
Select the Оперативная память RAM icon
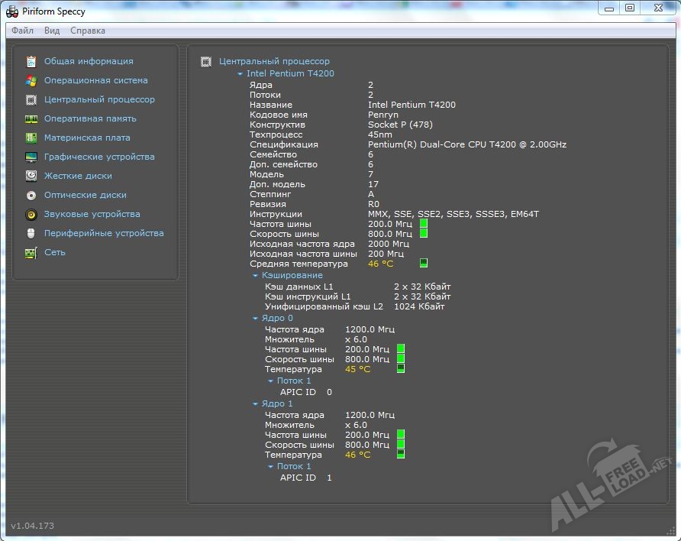click(x=31, y=118)
